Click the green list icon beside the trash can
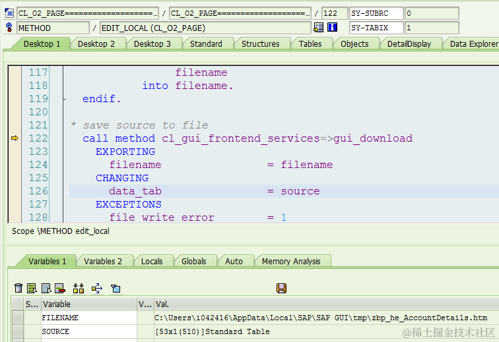The image size is (499, 342). (32, 288)
